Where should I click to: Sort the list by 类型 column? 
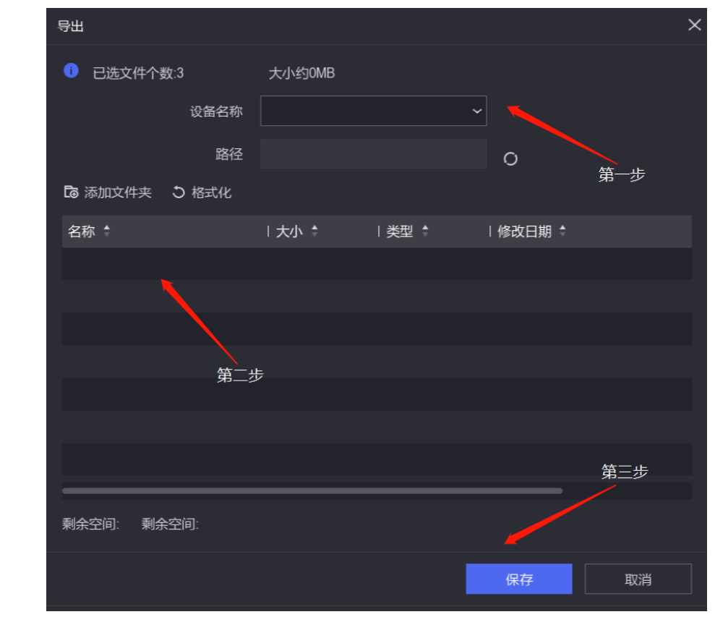(x=400, y=231)
